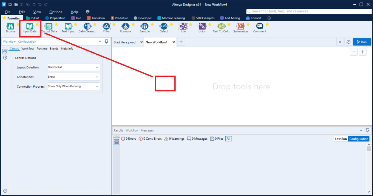Viewport: 373px width, 196px height.
Task: Select the Input Data tool icon
Action: 30,26
